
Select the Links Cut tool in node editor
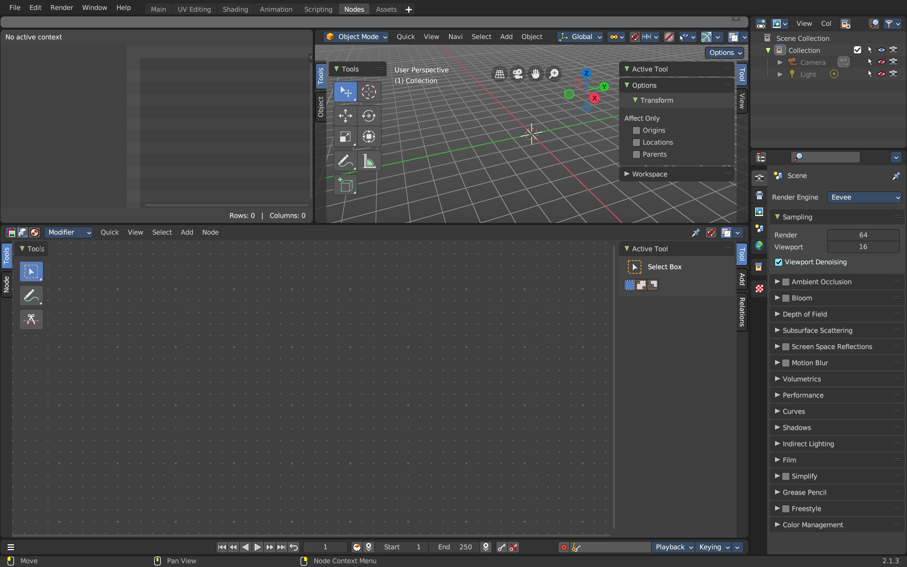click(31, 319)
